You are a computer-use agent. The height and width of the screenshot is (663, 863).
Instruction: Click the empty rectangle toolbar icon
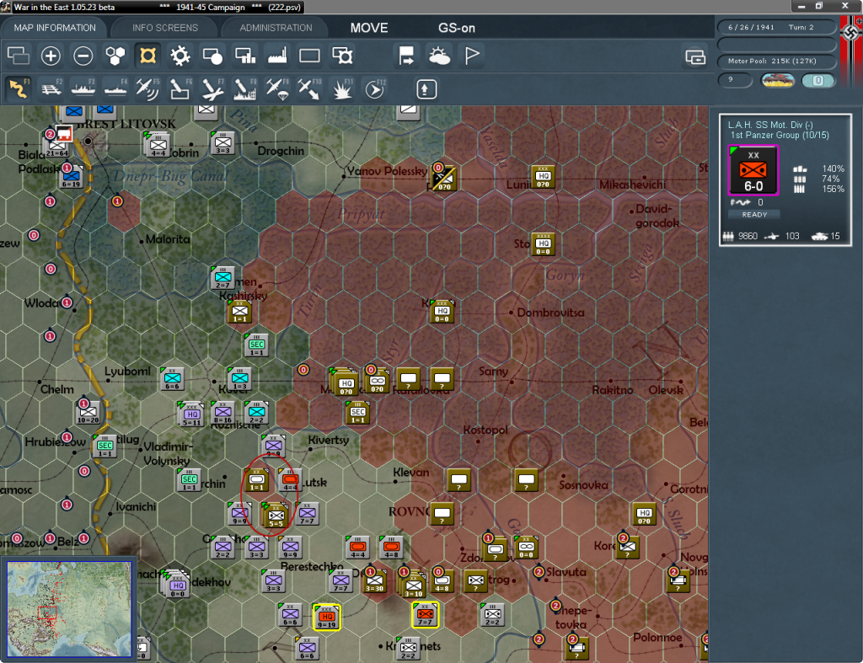(309, 56)
